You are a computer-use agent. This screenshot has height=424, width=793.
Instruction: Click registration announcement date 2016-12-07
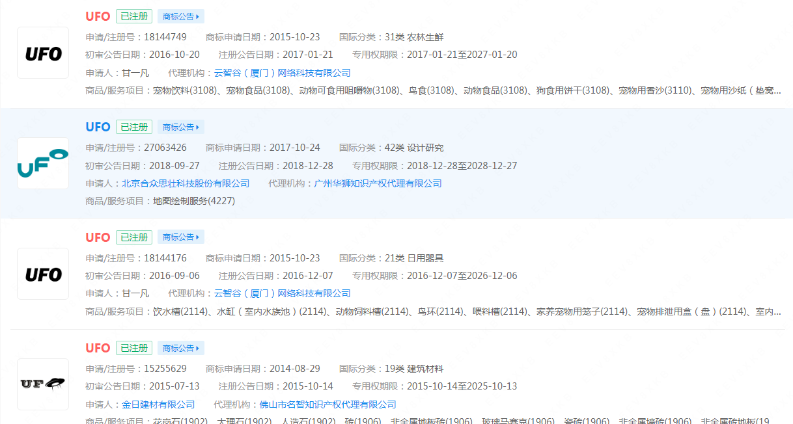[308, 276]
